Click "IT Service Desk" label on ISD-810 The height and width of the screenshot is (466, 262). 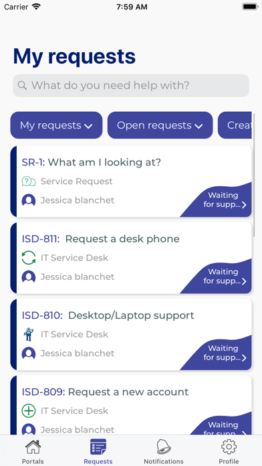[74, 334]
